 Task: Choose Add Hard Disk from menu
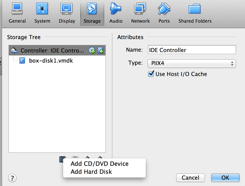(104, 172)
